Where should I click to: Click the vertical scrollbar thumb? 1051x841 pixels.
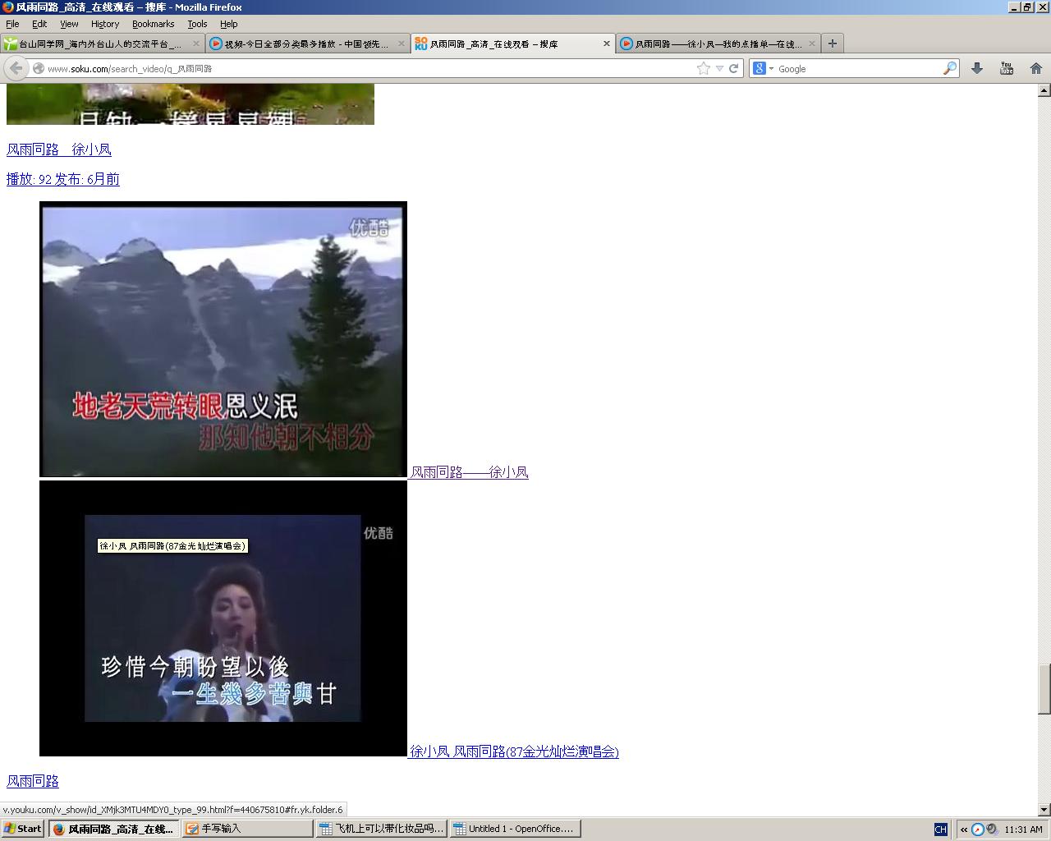[x=1044, y=688]
